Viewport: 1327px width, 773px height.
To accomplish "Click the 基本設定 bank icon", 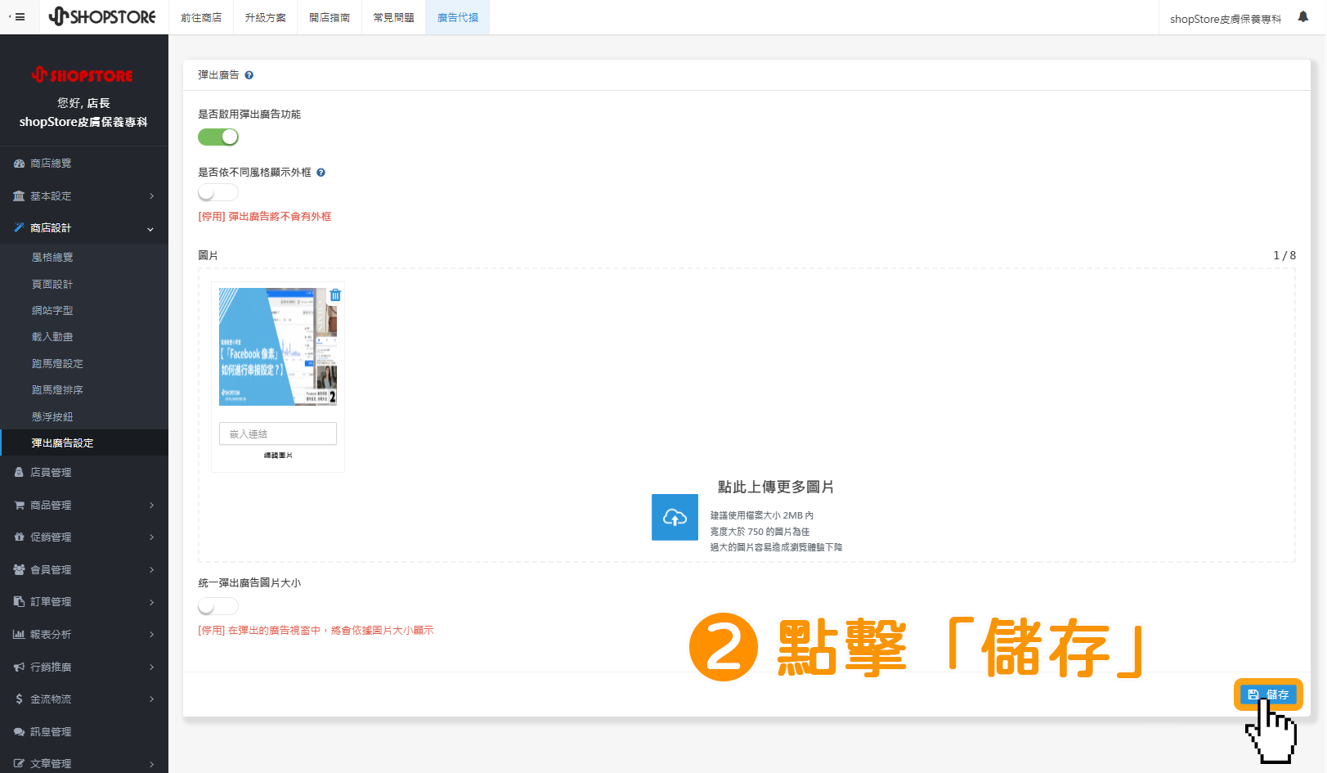I will pyautogui.click(x=19, y=196).
